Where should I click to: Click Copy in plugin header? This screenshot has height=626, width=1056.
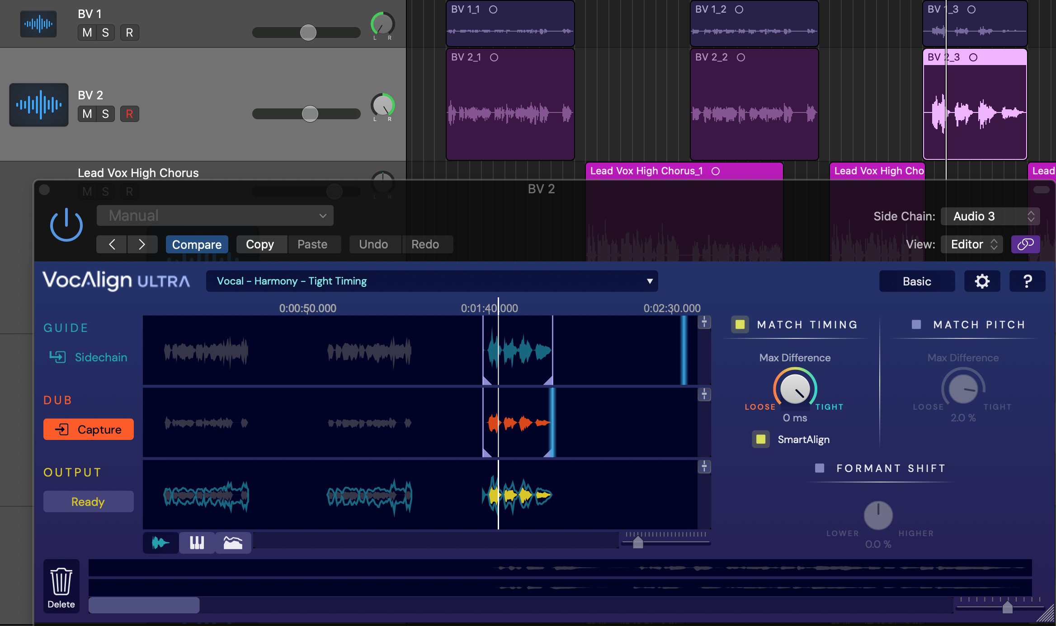point(260,244)
